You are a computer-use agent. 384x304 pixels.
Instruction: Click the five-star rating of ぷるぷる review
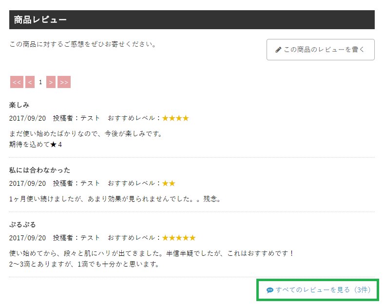pyautogui.click(x=179, y=238)
